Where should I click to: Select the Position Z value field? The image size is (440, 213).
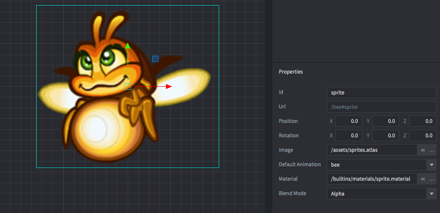pos(423,121)
